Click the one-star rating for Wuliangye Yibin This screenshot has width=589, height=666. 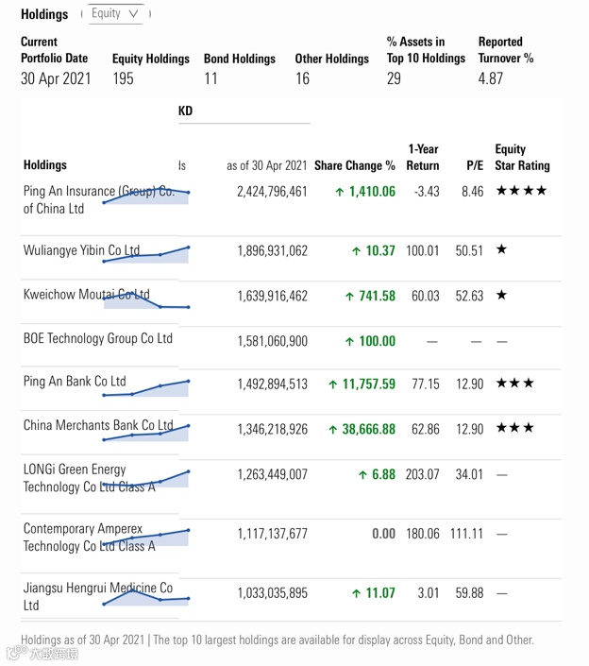click(501, 249)
